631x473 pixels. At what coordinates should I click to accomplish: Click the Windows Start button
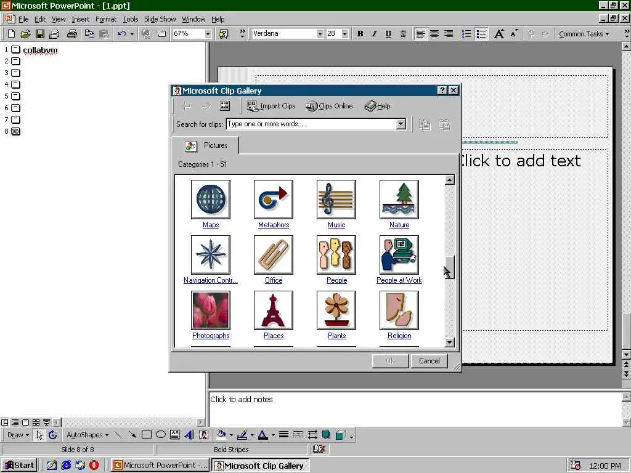pos(19,466)
